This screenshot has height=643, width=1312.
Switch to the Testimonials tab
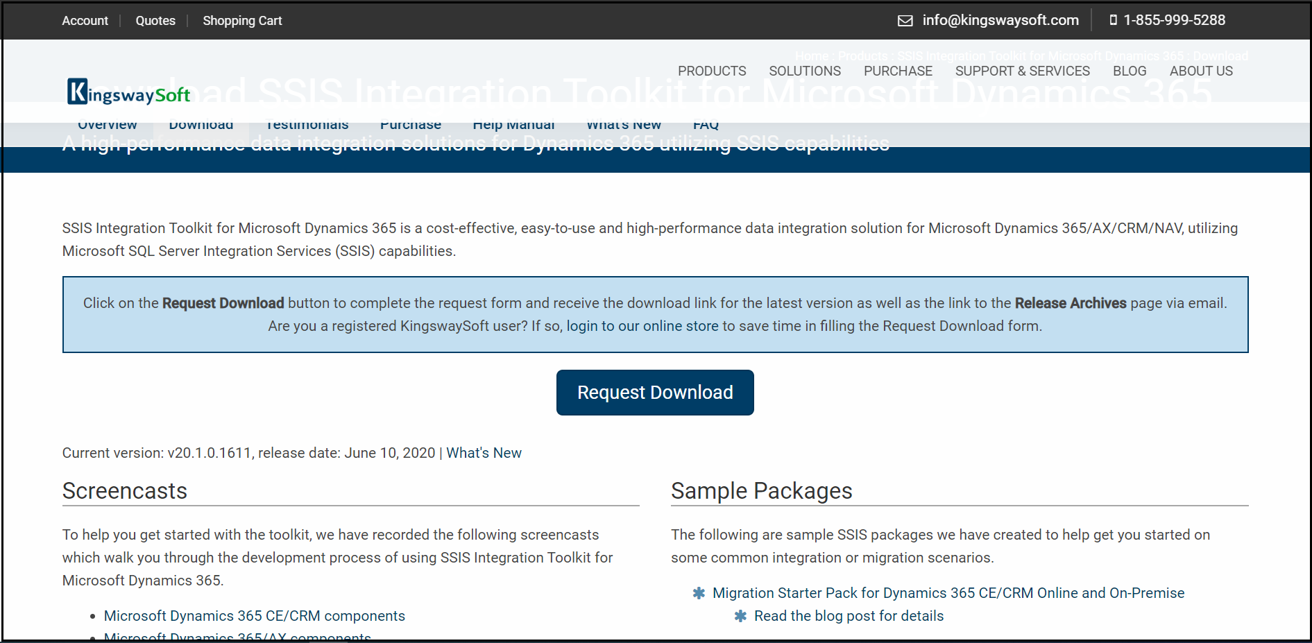[307, 126]
